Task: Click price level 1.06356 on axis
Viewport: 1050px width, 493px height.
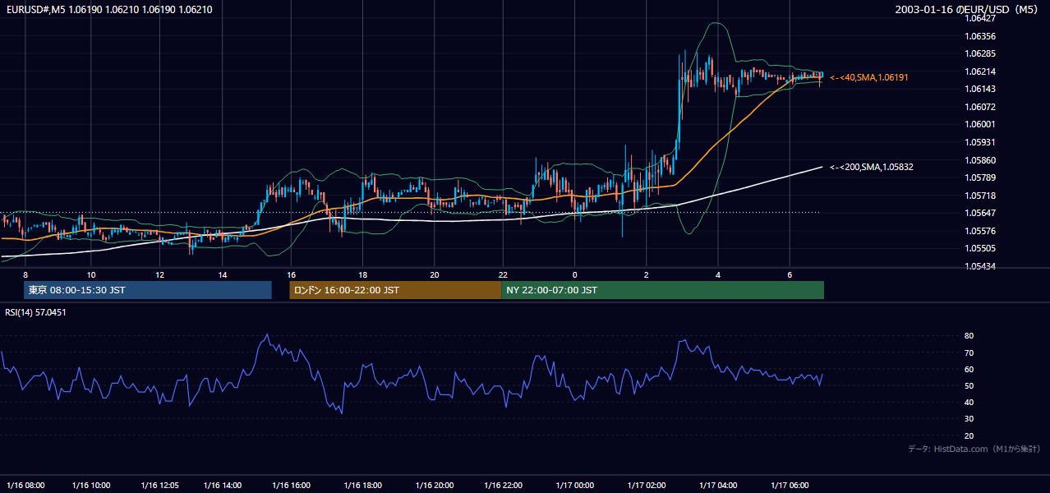Action: (981, 36)
